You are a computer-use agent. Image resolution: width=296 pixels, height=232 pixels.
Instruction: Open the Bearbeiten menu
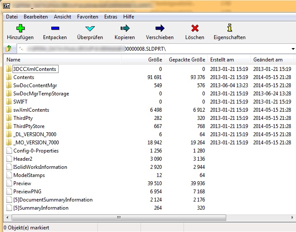[x=36, y=17]
